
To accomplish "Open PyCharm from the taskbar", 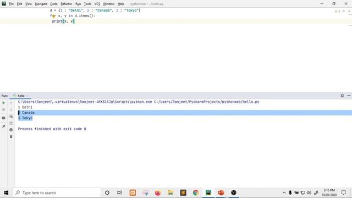I will 208,193.
